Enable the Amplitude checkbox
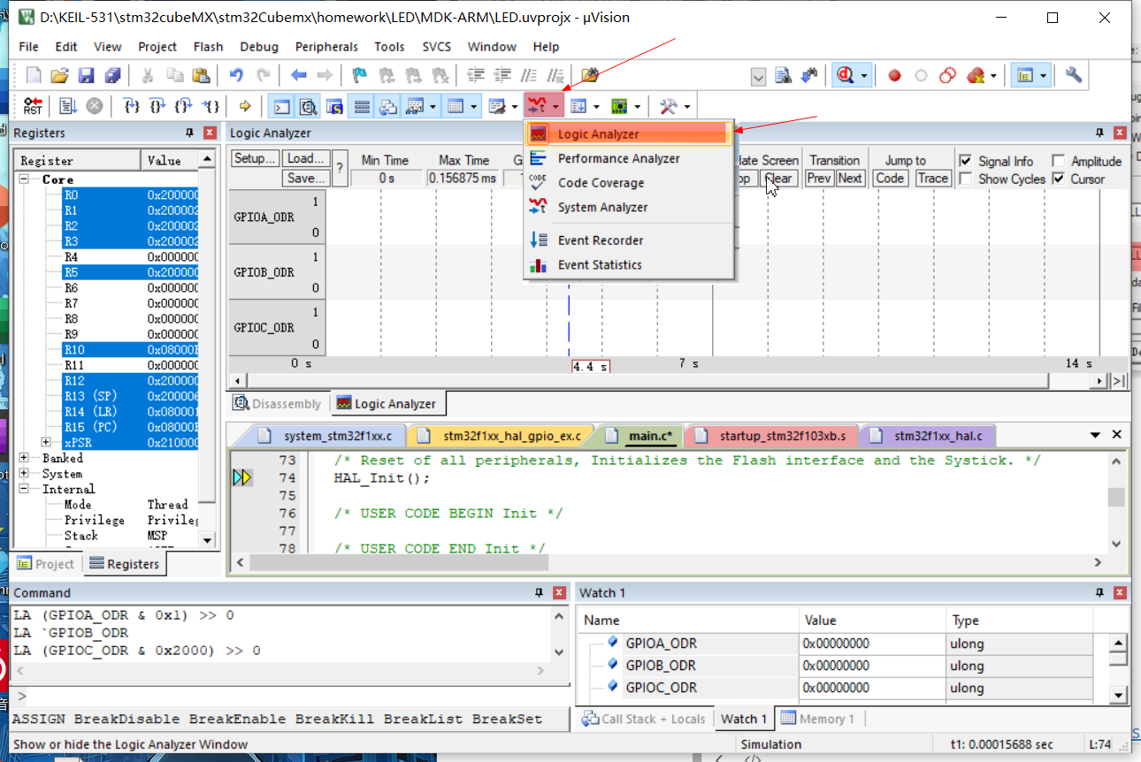Image resolution: width=1141 pixels, height=762 pixels. click(x=1058, y=161)
